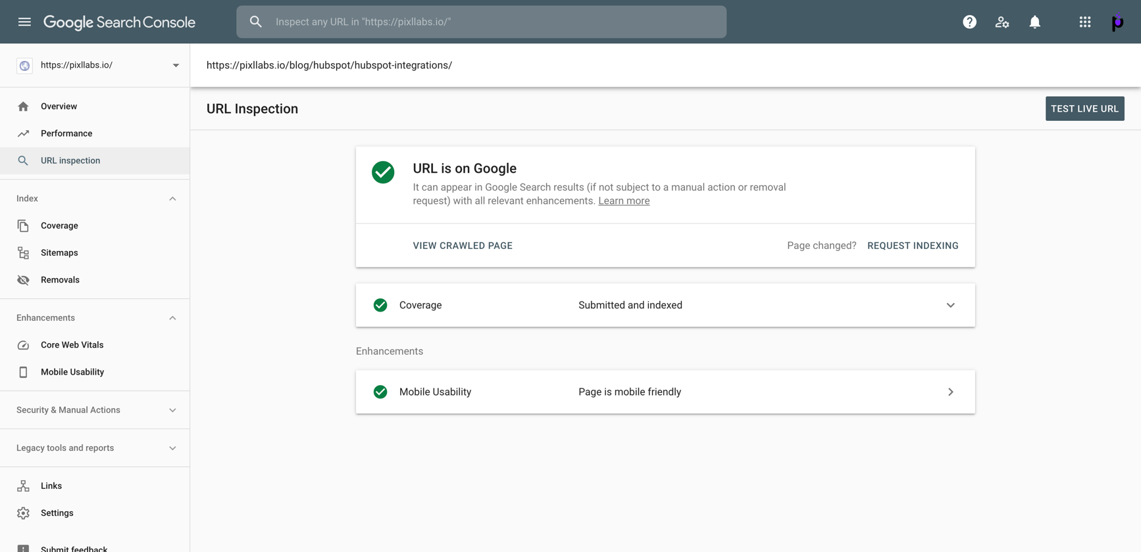Click the inspected hubspot-integrations URL text

[329, 65]
